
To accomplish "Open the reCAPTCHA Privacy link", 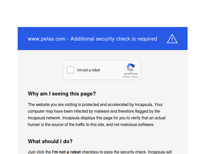I will click(x=127, y=77).
